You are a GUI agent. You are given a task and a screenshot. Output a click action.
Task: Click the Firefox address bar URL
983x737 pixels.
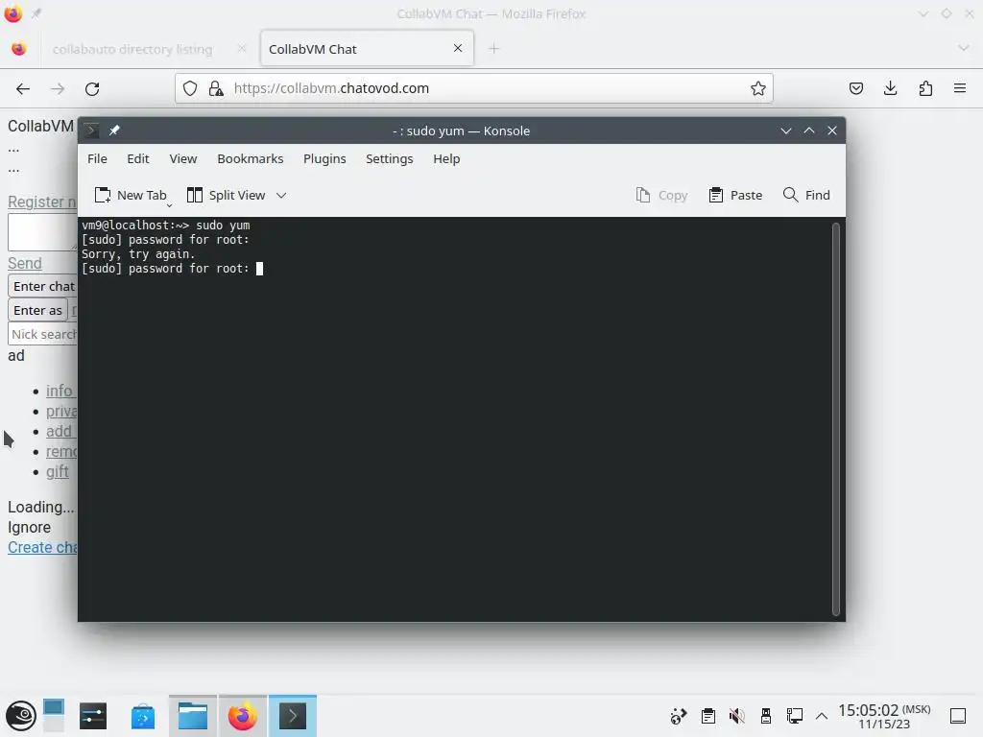(x=331, y=88)
